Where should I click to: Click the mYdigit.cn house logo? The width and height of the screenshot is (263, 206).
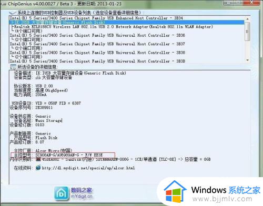tap(61, 193)
